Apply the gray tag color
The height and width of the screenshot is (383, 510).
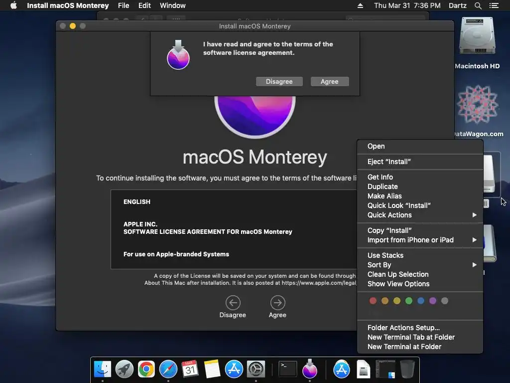(445, 301)
